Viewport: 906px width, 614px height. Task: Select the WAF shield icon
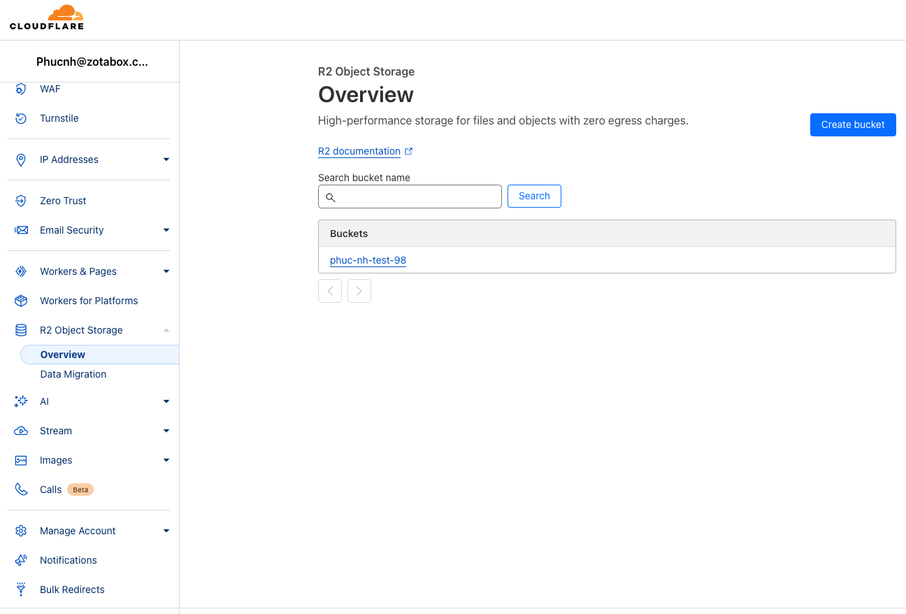pos(21,89)
